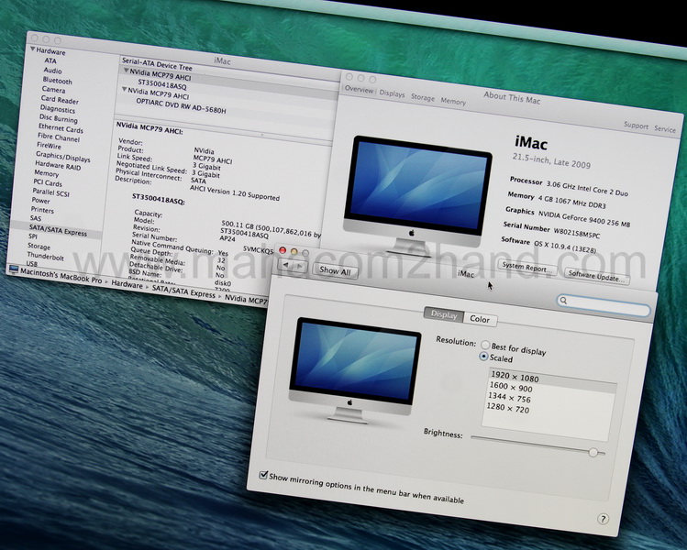Click the iMac image in Displays preferences
Screen dimensions: 687x550
[354, 370]
